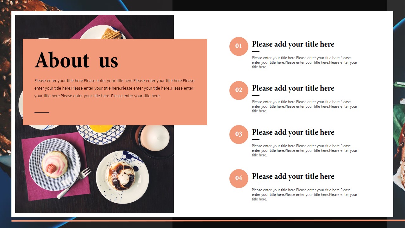Select the fourth 'Please add your title here' heading
The image size is (405, 228).
pyautogui.click(x=293, y=176)
